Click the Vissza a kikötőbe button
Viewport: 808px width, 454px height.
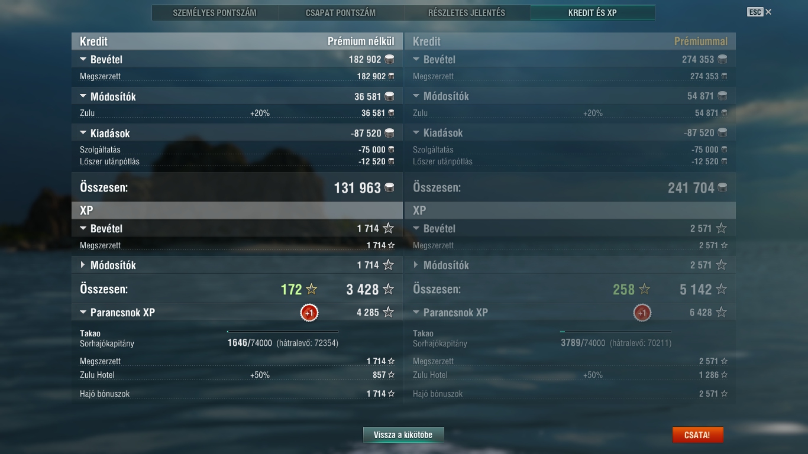(x=403, y=435)
